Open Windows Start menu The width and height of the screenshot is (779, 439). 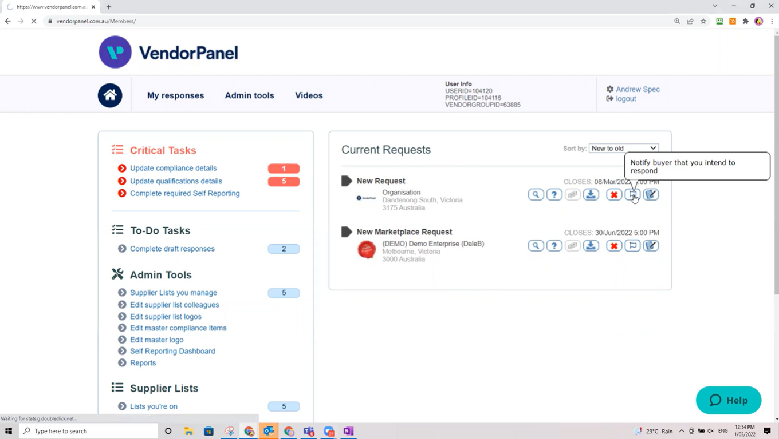tap(9, 431)
